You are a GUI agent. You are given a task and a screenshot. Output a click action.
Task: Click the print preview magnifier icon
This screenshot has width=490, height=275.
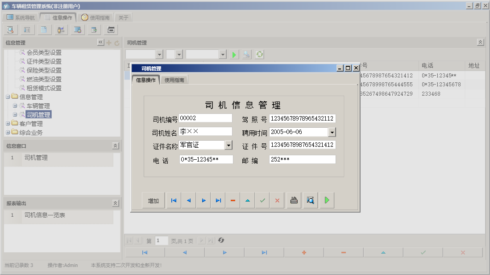(310, 201)
